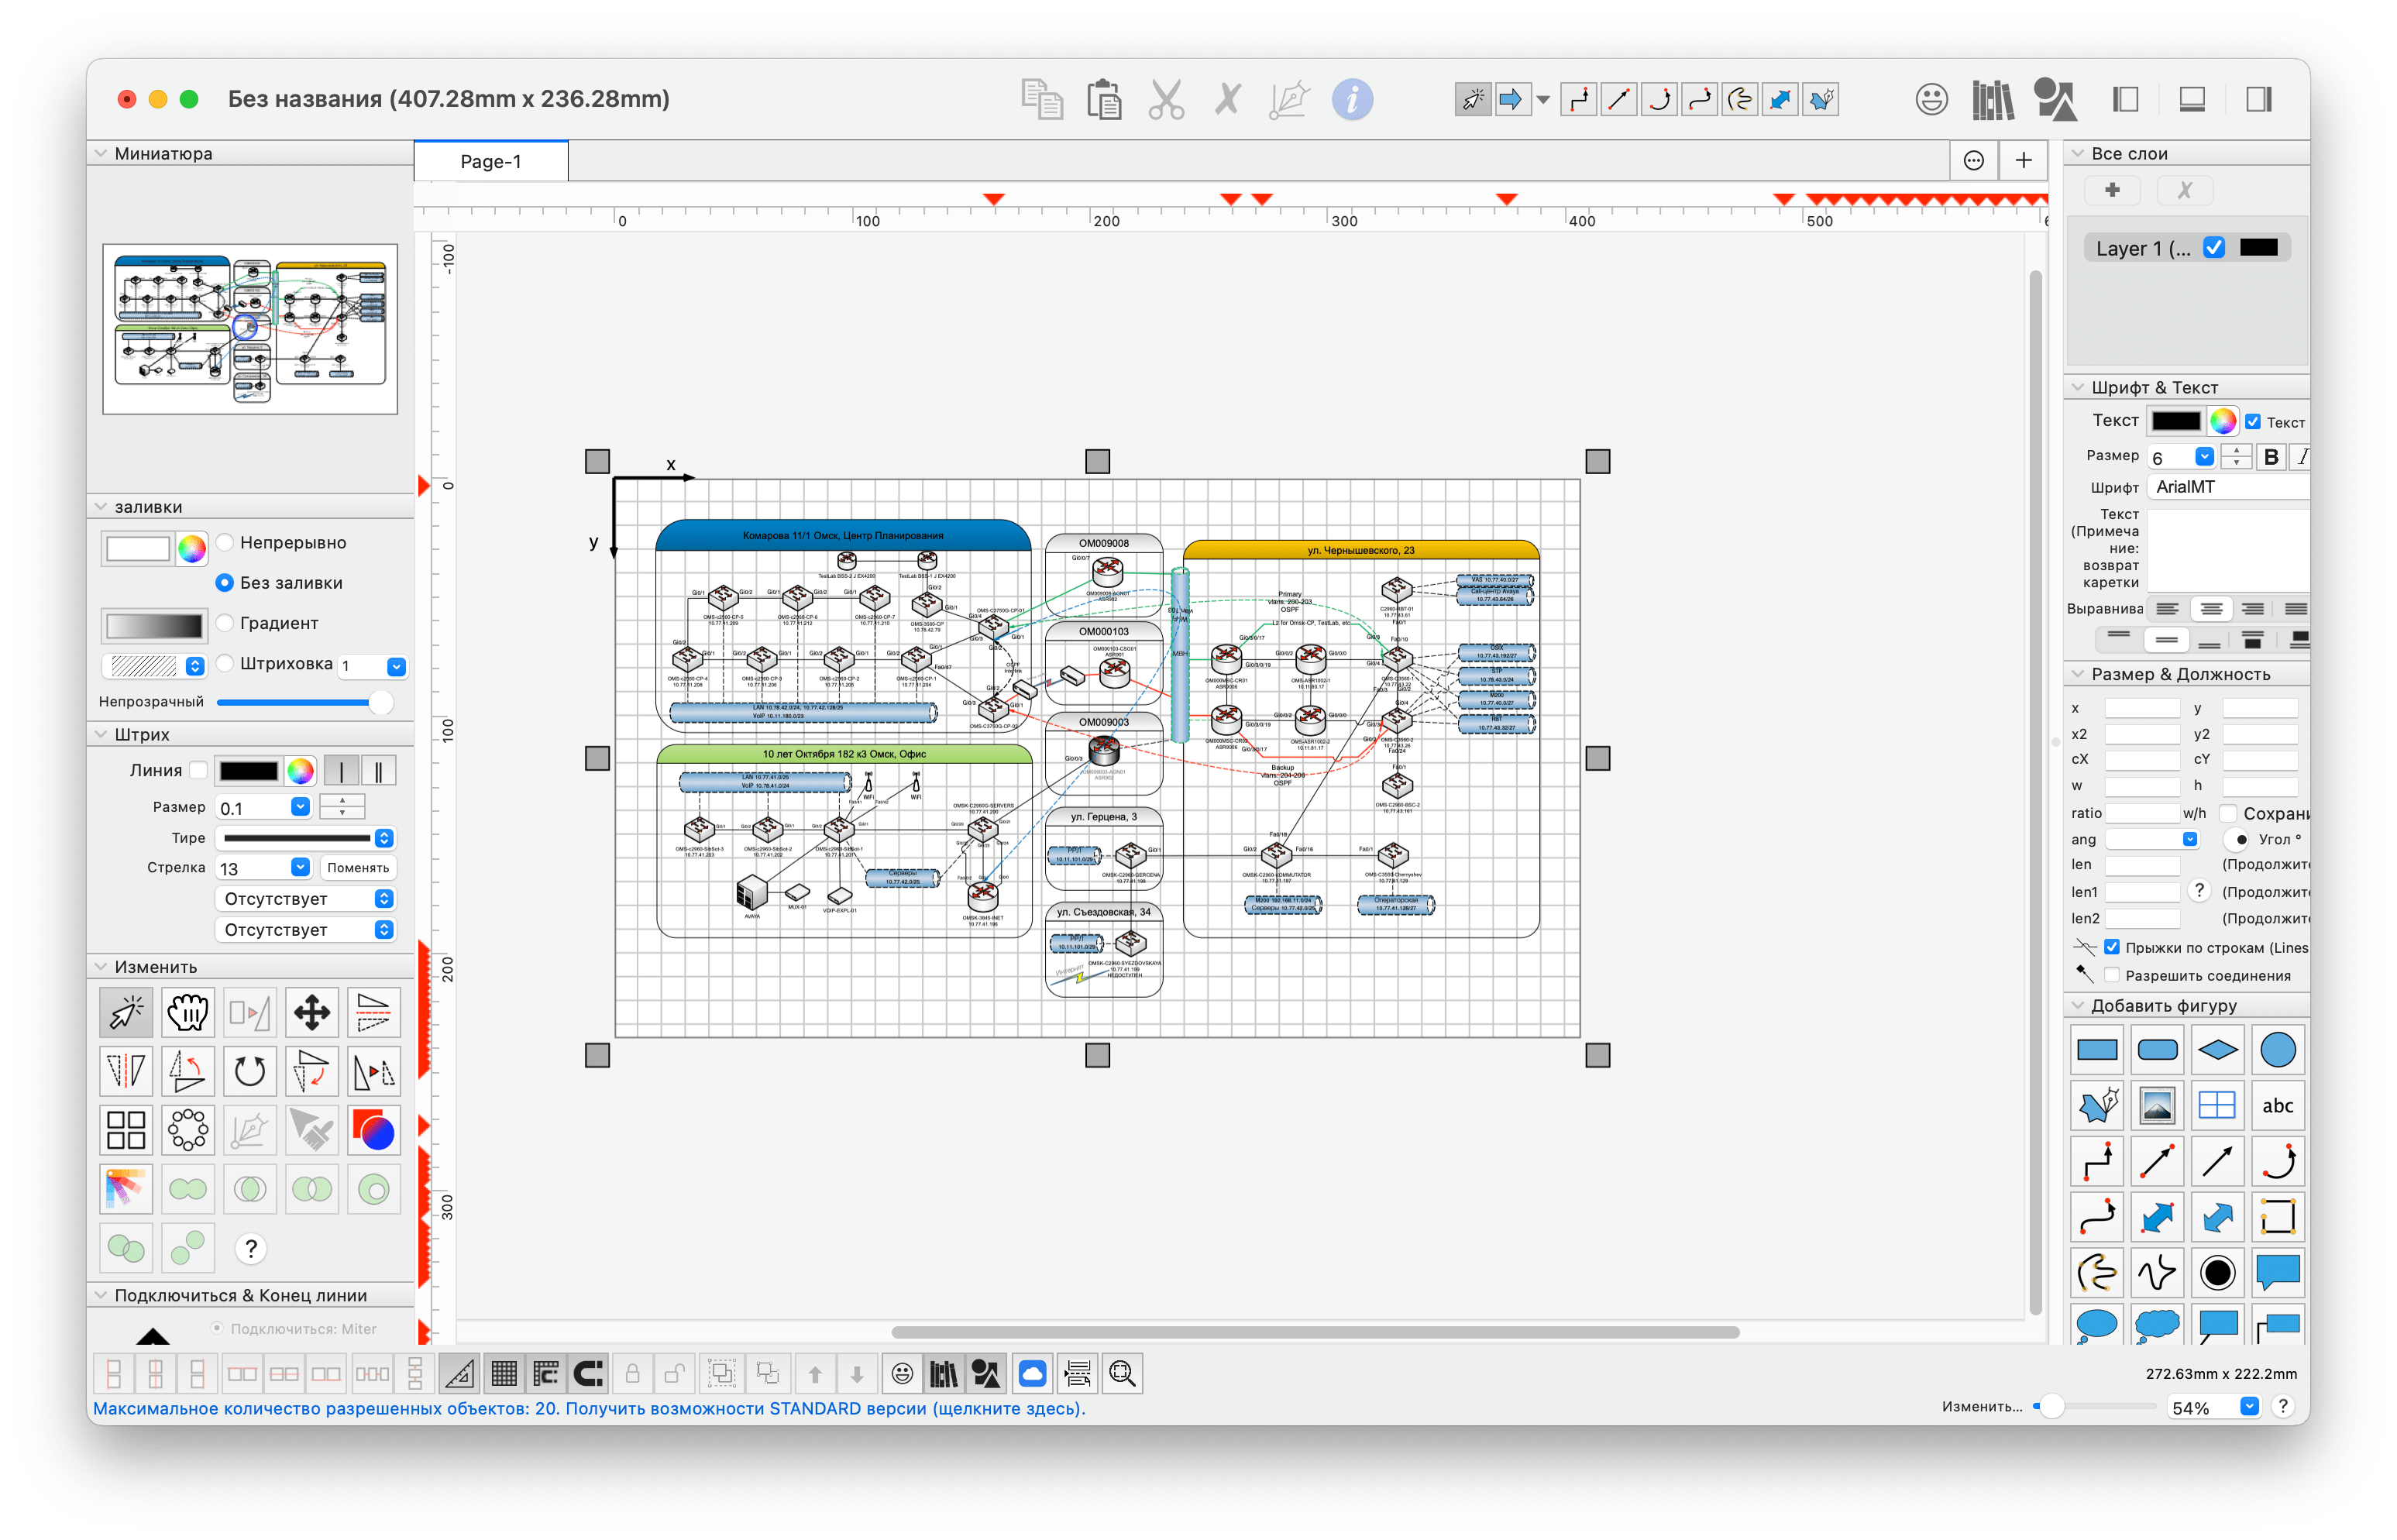
Task: Click the blue info icon
Action: point(1352,100)
